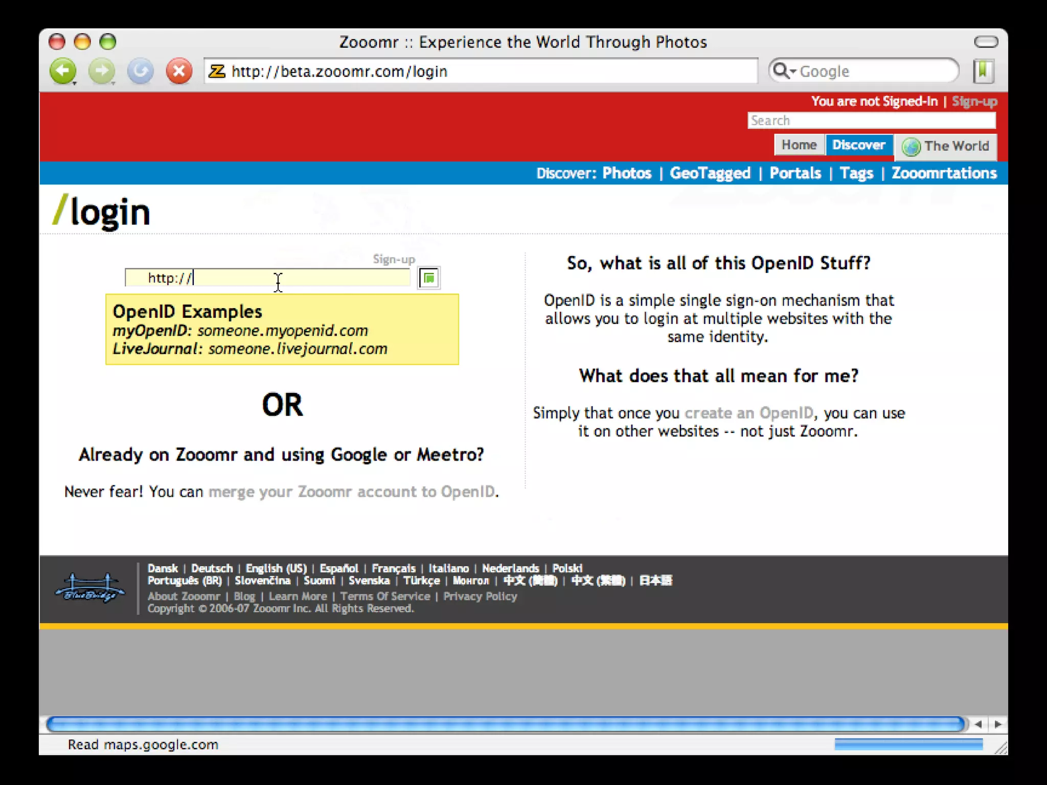This screenshot has width=1047, height=785.
Task: Switch language to Slovenčina
Action: (x=263, y=581)
